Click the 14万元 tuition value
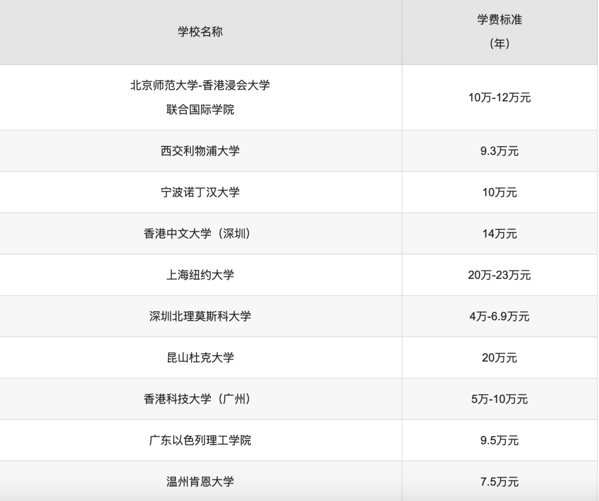599x501 pixels. 499,234
